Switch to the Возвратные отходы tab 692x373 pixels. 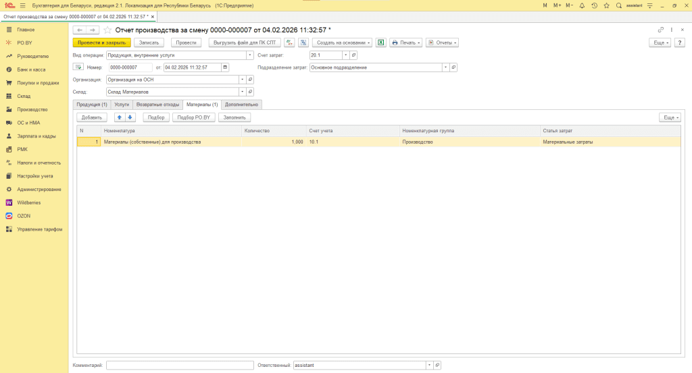[x=157, y=105]
